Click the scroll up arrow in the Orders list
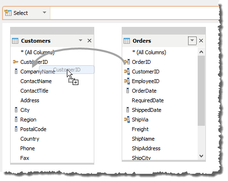 tap(202, 52)
